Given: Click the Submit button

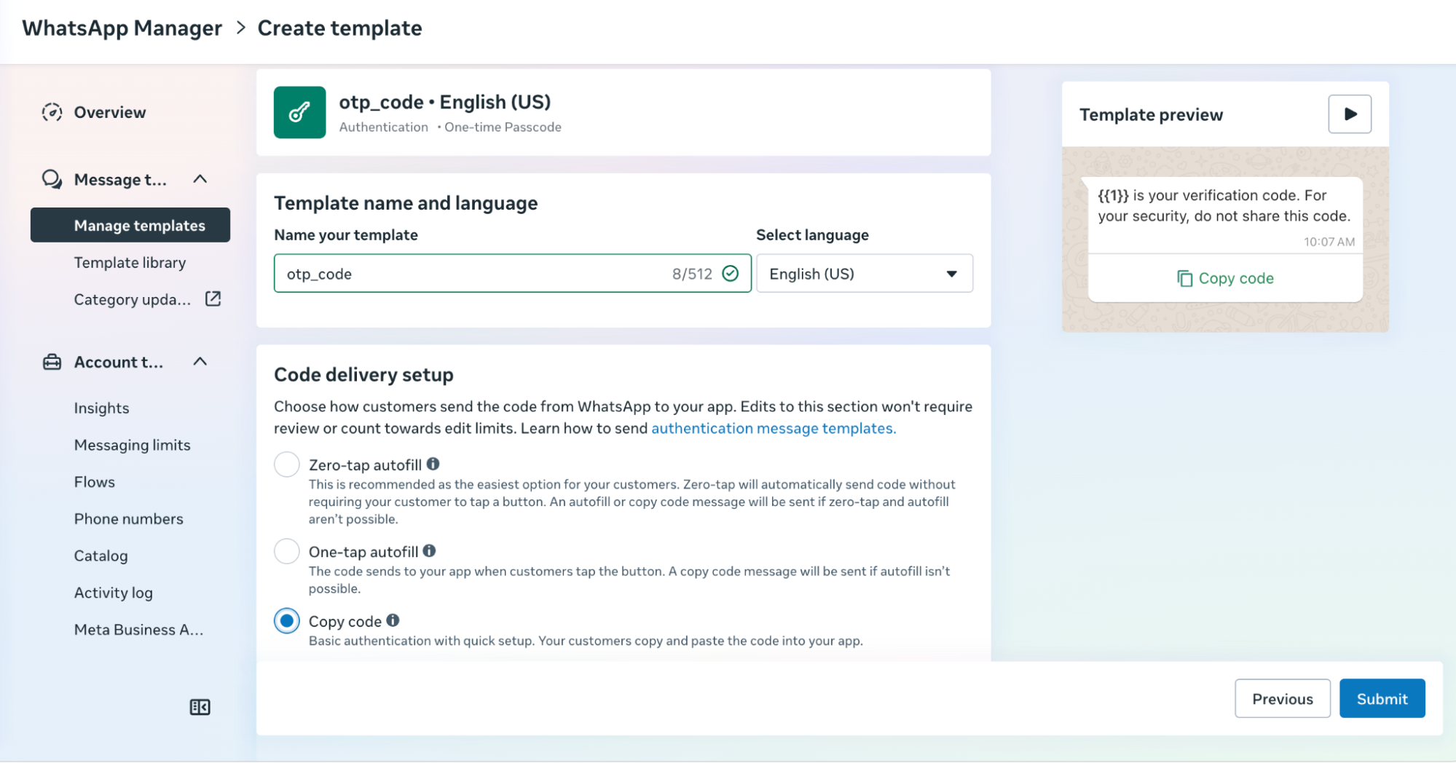Looking at the screenshot, I should (1382, 698).
